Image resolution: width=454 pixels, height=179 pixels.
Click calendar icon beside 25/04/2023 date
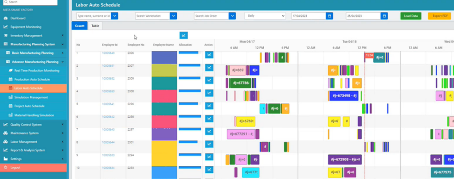(384, 16)
